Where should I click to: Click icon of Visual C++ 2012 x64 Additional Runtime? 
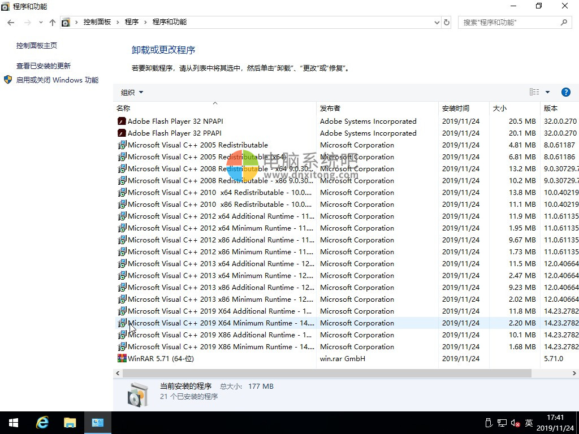coord(122,216)
